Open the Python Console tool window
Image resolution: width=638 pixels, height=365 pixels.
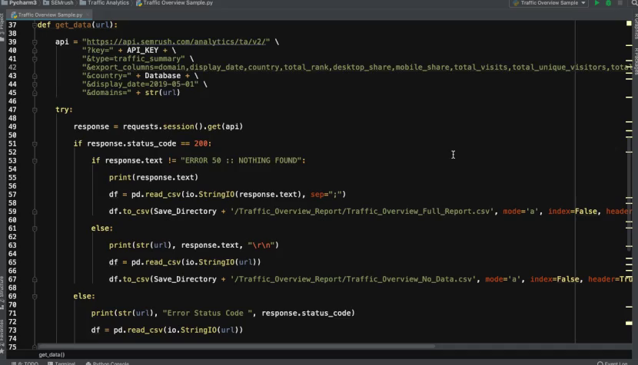pyautogui.click(x=110, y=363)
